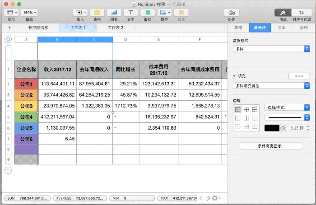Go to previous summary with left chevron
Image resolution: width=316 pixels, height=205 pixels.
(x=201, y=198)
